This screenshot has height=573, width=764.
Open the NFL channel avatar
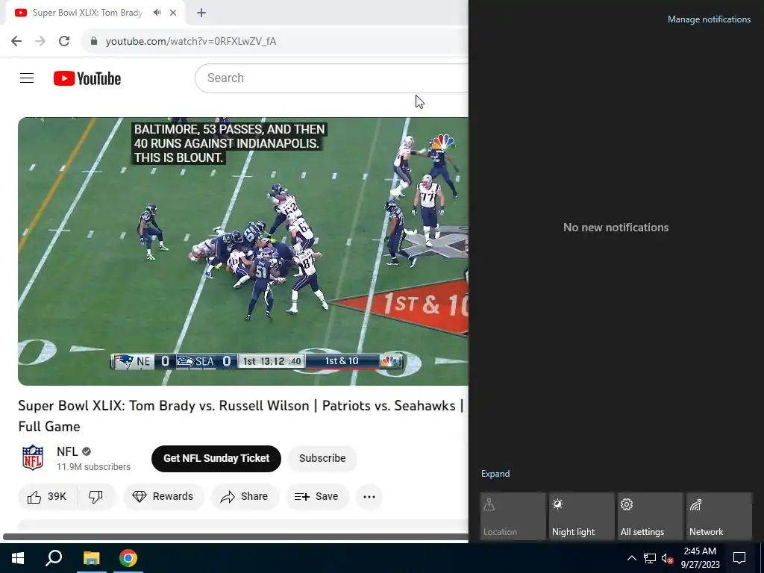33,457
